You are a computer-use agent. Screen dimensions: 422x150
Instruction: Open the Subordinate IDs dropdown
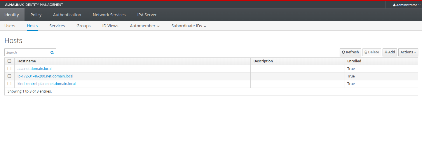pyautogui.click(x=189, y=26)
